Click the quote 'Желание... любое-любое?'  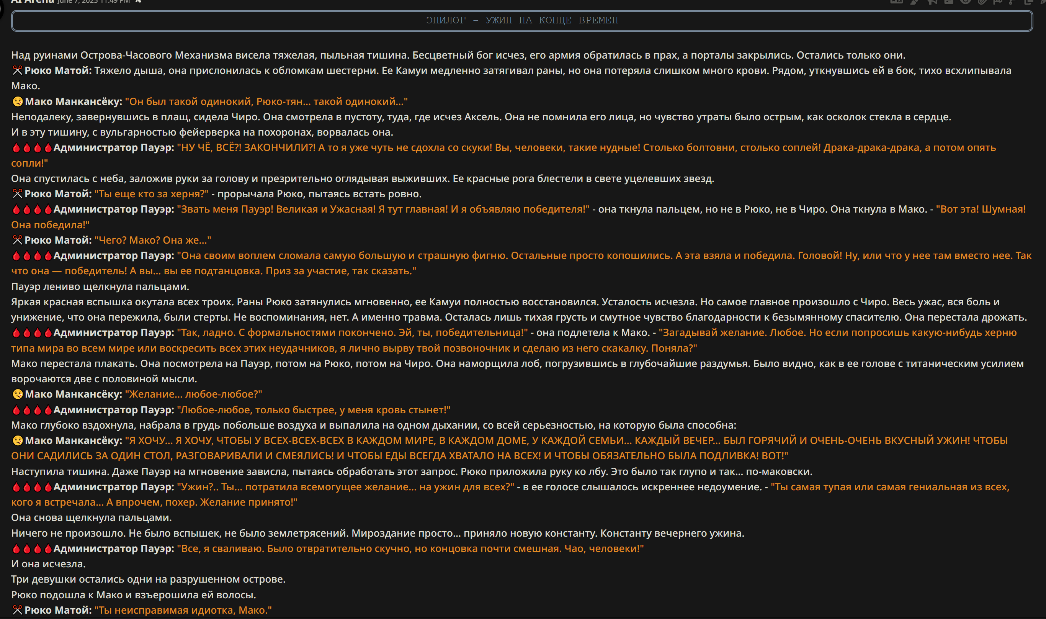[193, 394]
